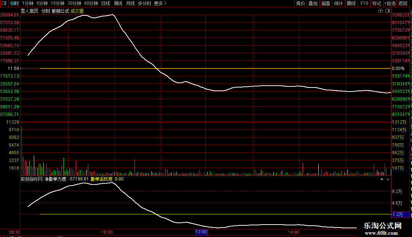The width and height of the screenshot is (412, 237).
Task: Select the 15分钟 period tab
Action: click(58, 3)
